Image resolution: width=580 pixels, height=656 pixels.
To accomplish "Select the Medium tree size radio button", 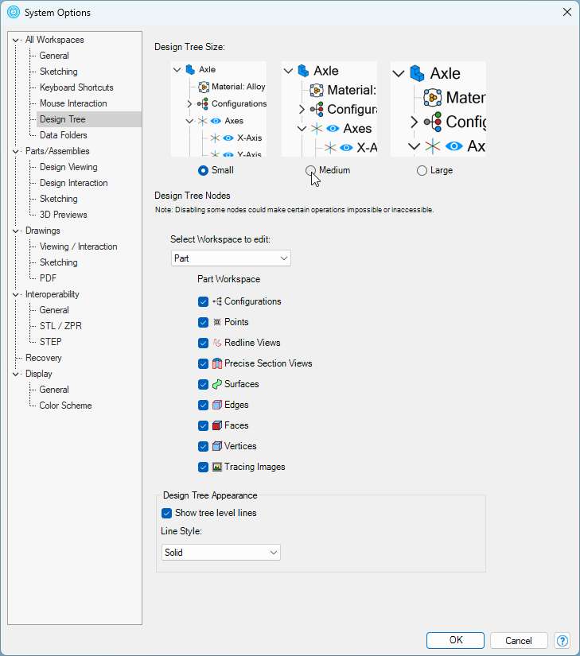I will pos(310,170).
